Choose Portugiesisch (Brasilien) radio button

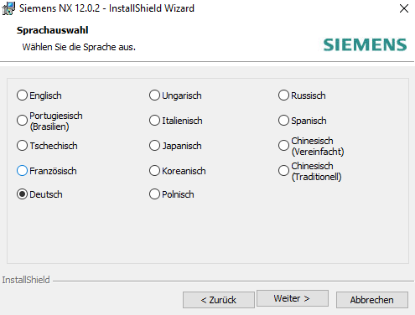tap(22, 121)
